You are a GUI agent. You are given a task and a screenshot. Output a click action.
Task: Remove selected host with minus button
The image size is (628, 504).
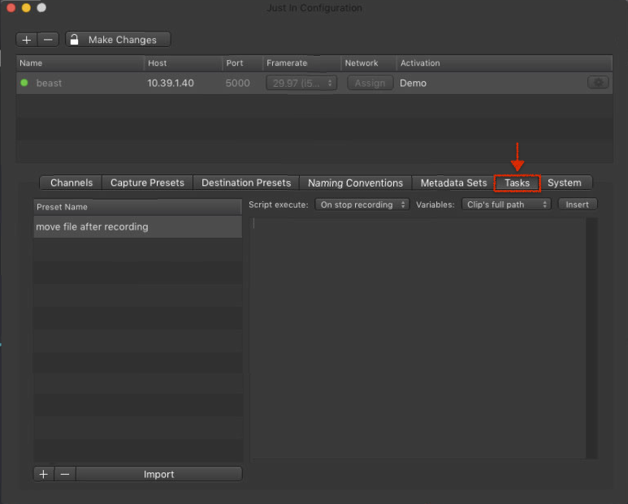[x=48, y=40]
